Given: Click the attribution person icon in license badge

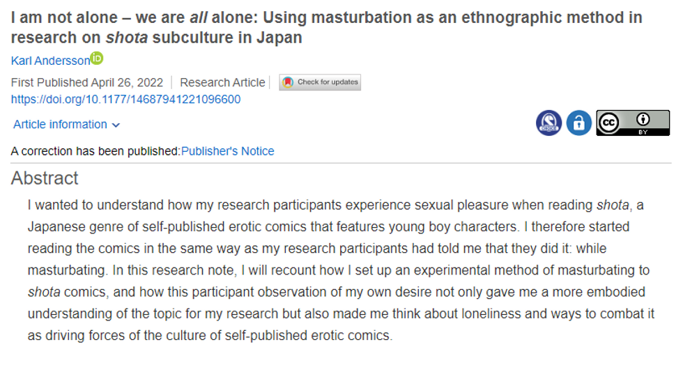Looking at the screenshot, I should (x=643, y=119).
